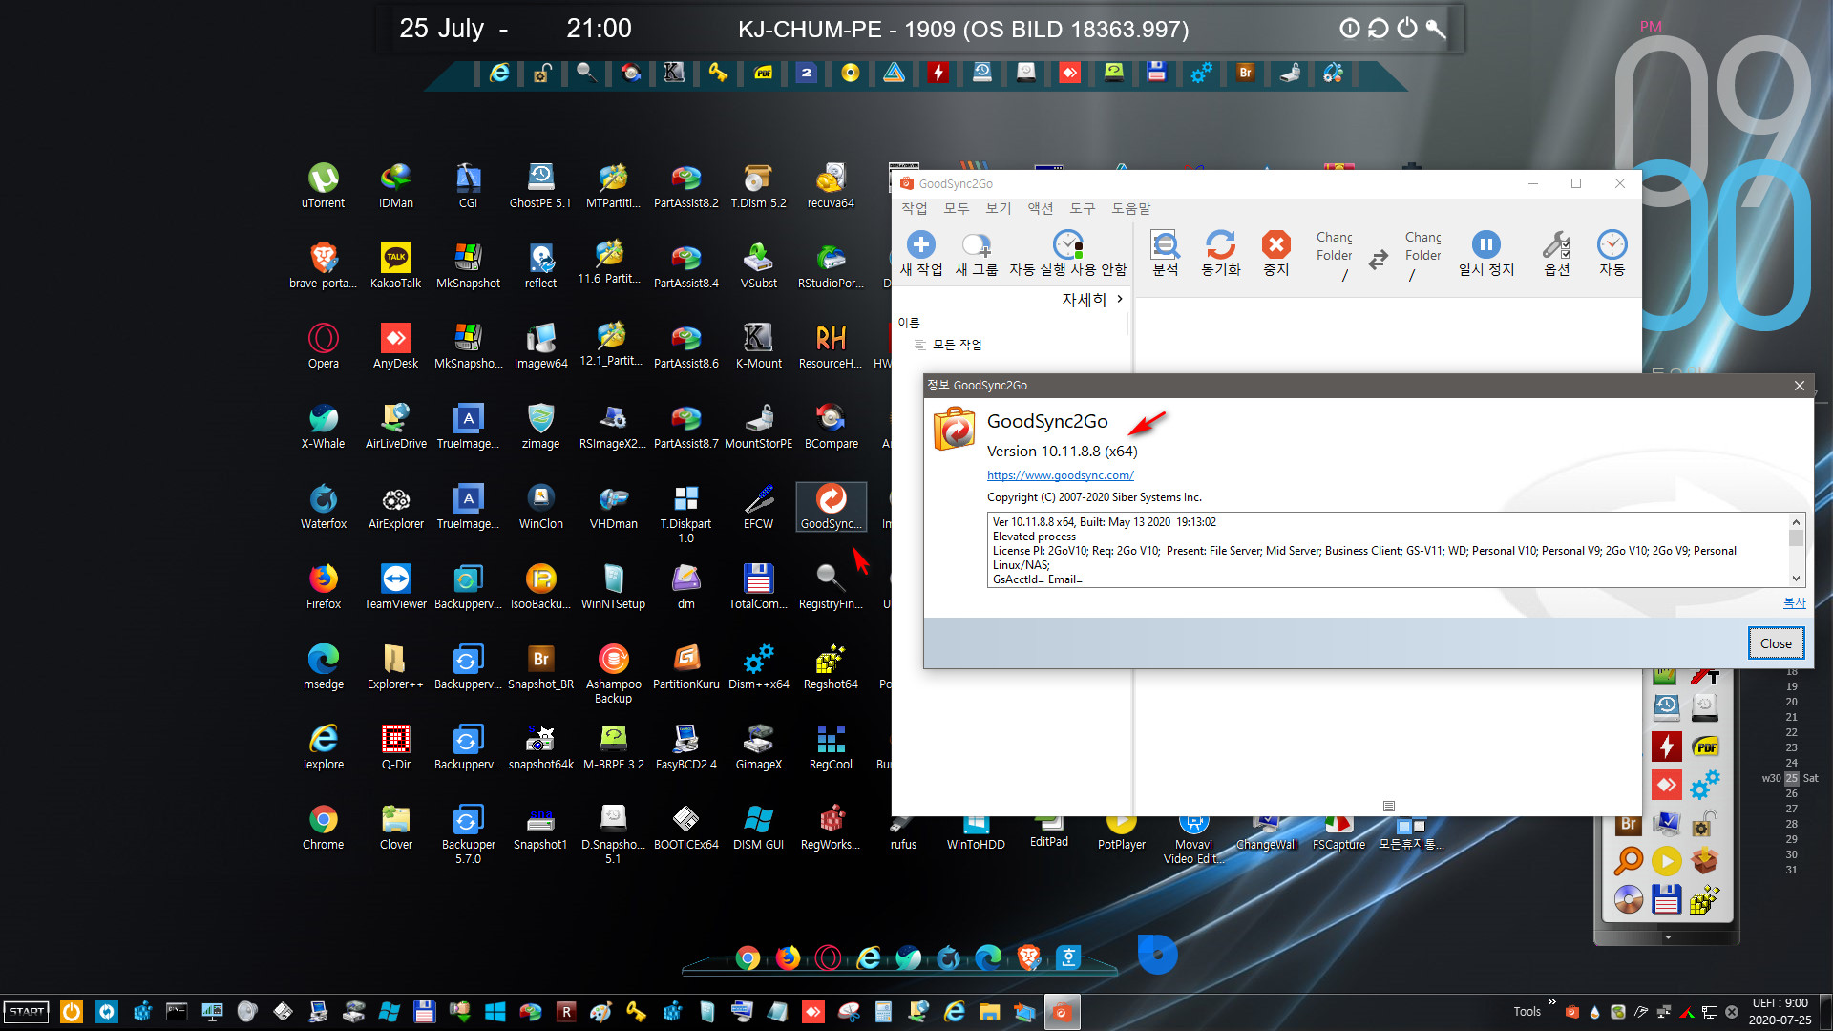Open the 보기 menu in GoodSync2Go
1833x1031 pixels.
[x=998, y=208]
